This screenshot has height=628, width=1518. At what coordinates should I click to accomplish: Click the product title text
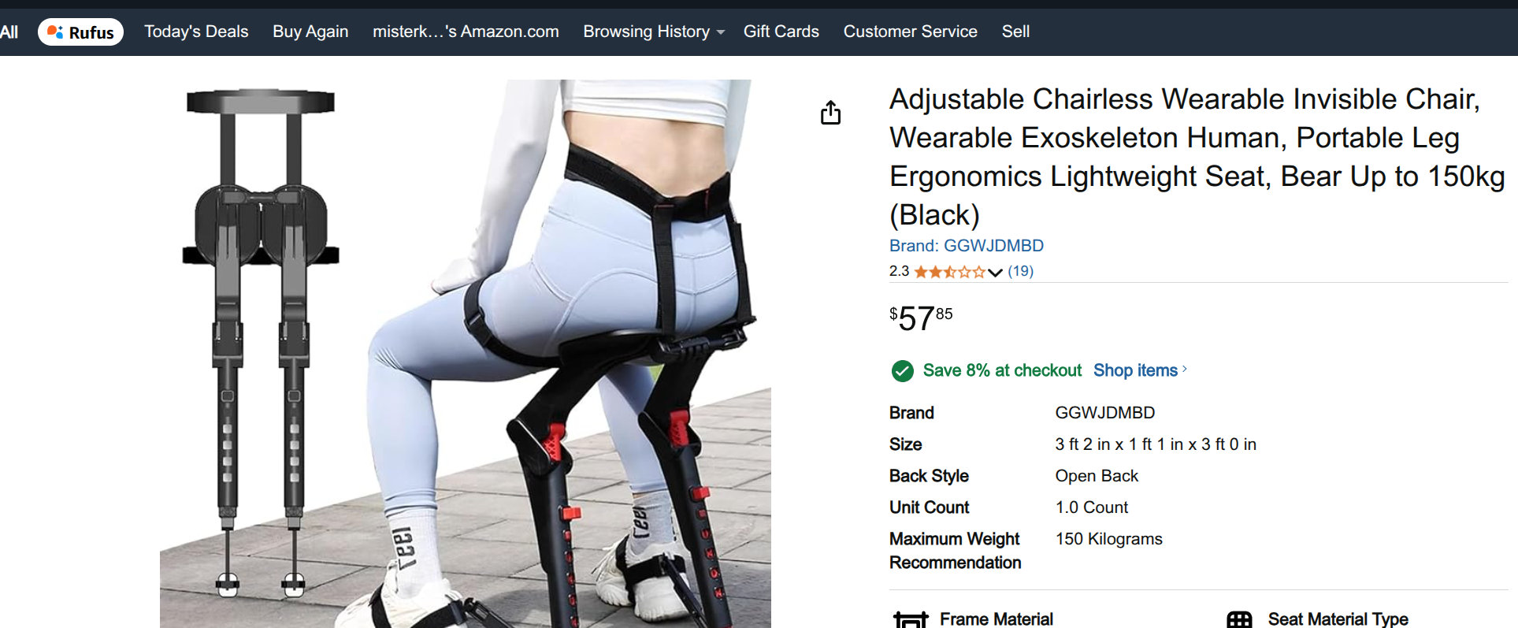coord(1197,157)
